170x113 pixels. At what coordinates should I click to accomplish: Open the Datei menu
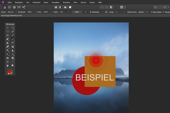[10, 2]
